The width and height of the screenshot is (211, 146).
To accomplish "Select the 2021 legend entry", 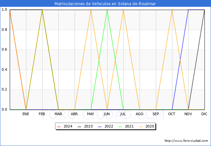I will [x=126, y=127].
